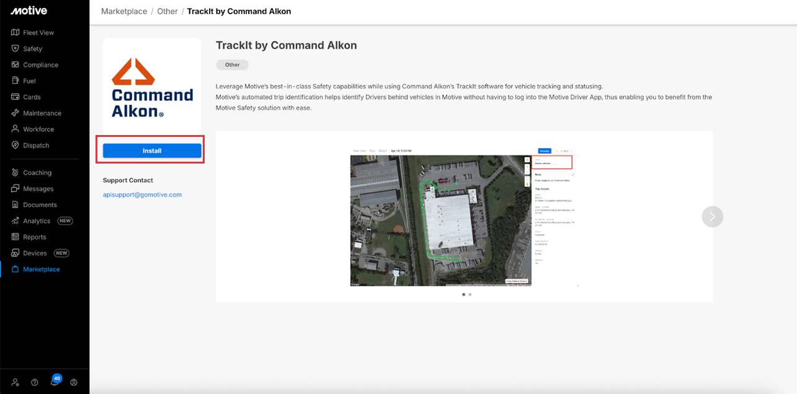The height and width of the screenshot is (394, 797).
Task: Open Fleet View in sidebar
Action: (38, 32)
